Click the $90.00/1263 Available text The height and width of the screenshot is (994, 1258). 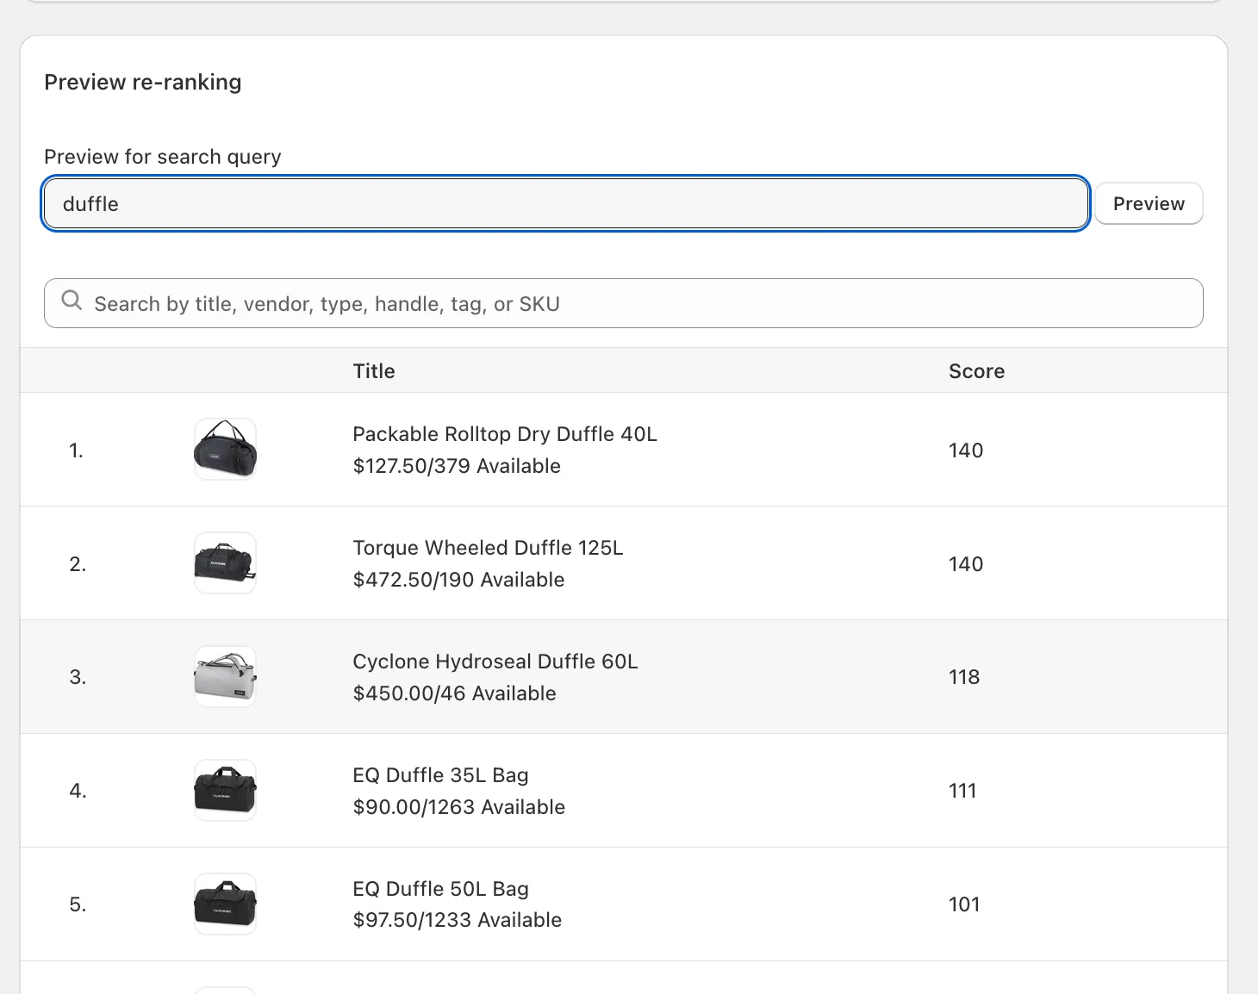459,807
